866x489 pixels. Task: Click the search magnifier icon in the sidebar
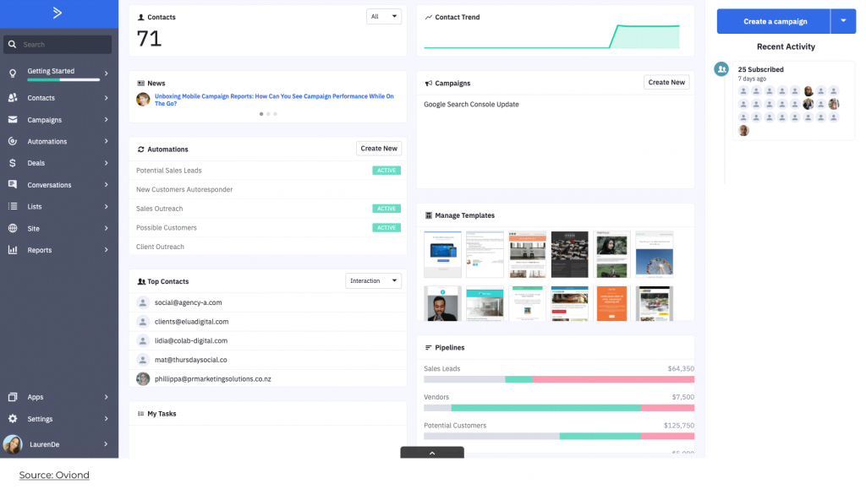coord(12,43)
